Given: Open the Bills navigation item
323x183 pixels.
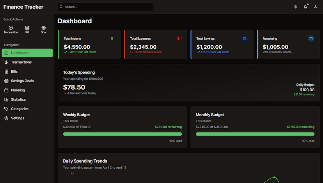Looking at the screenshot, I should click(x=14, y=71).
